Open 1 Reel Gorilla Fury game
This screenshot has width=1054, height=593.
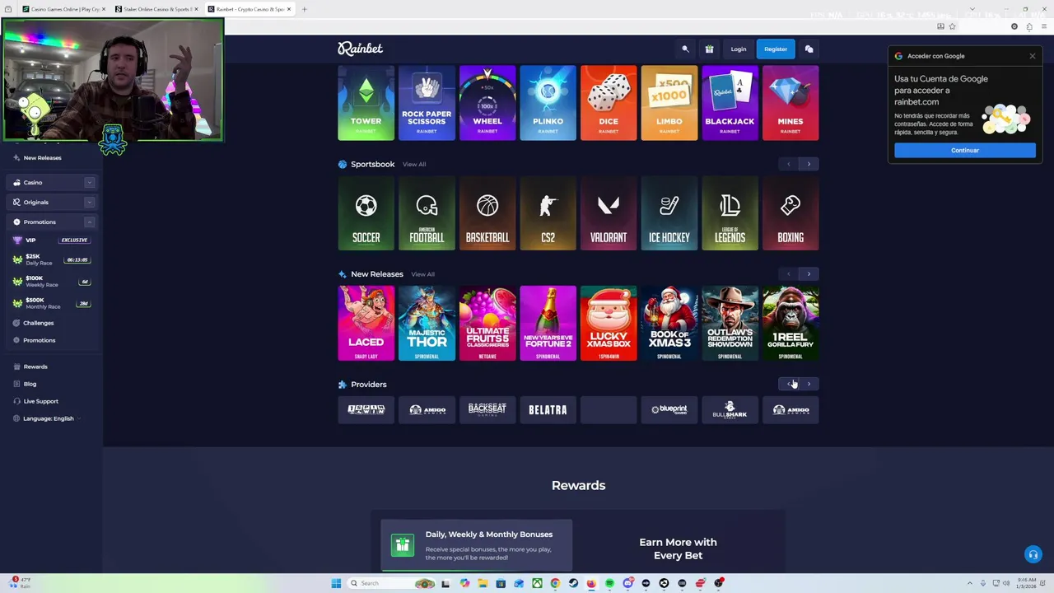pos(790,323)
